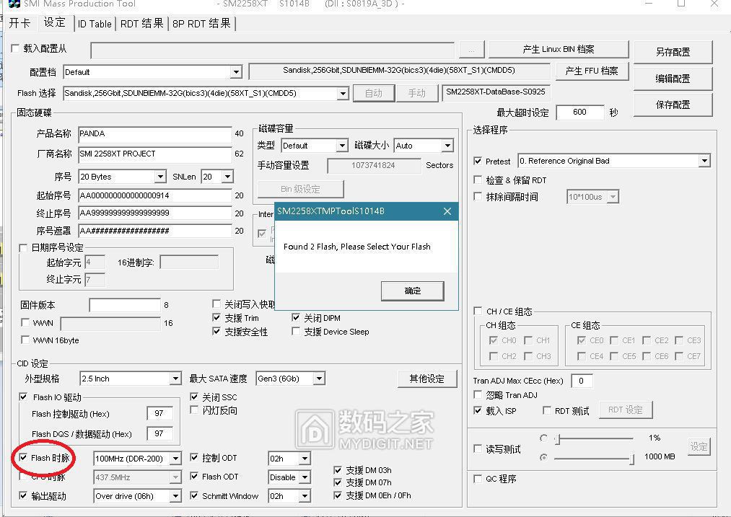Toggle the 载入配置从 checkbox
The height and width of the screenshot is (517, 731).
[15, 48]
